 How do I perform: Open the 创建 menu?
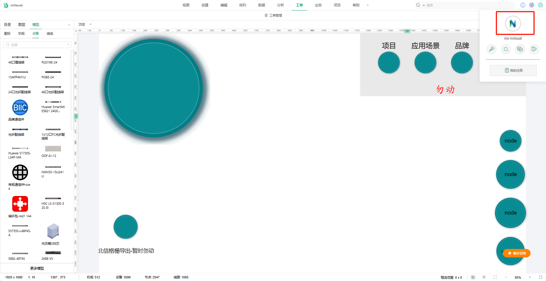click(205, 5)
